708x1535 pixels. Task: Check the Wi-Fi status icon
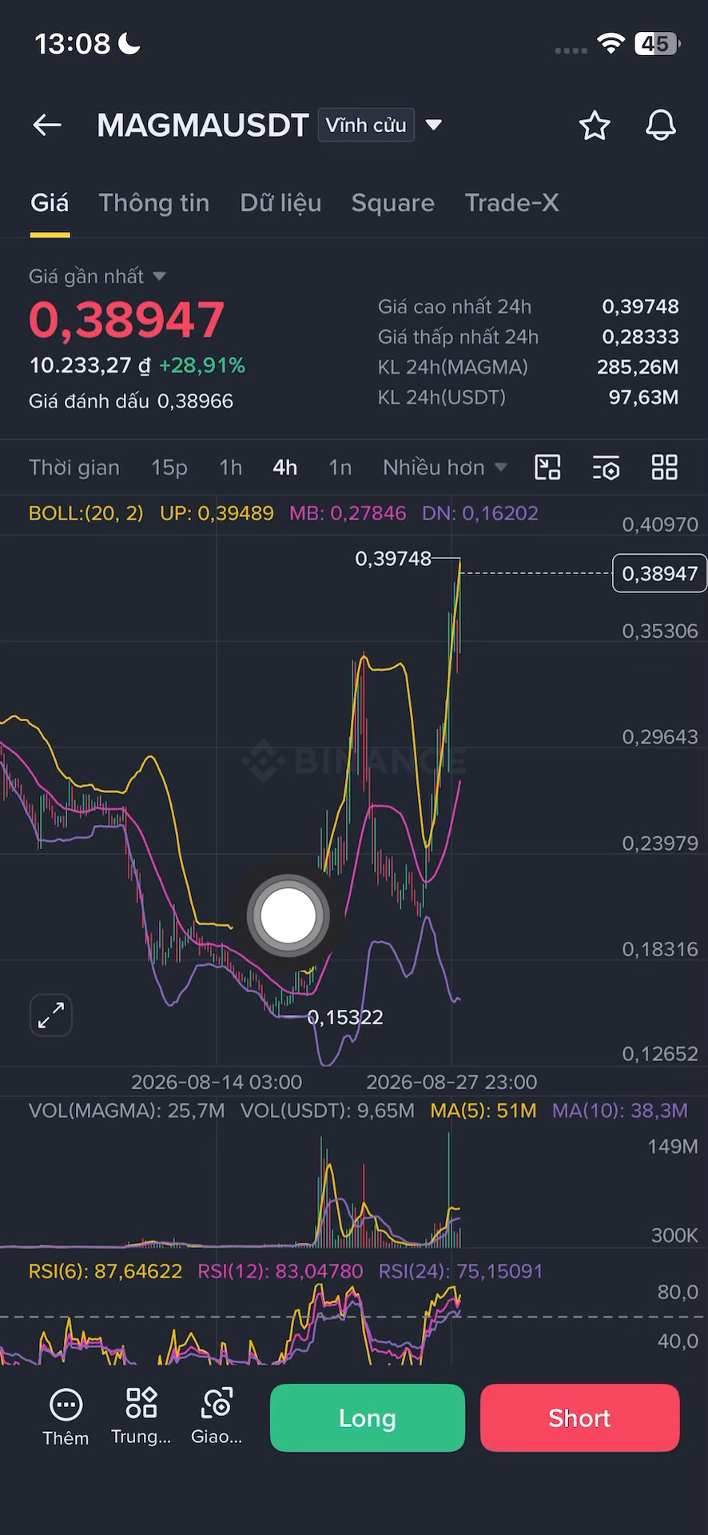click(x=611, y=44)
